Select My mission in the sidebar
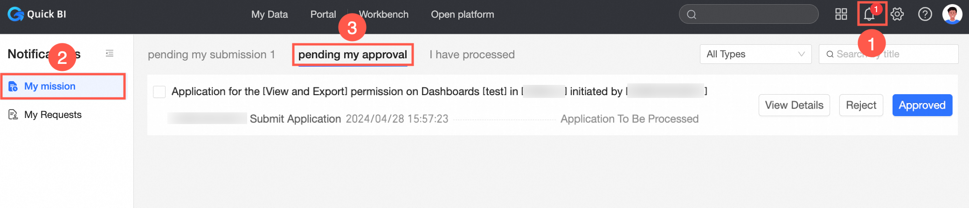 tap(50, 86)
